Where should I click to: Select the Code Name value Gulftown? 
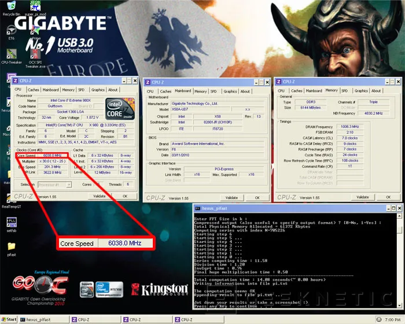coord(55,106)
